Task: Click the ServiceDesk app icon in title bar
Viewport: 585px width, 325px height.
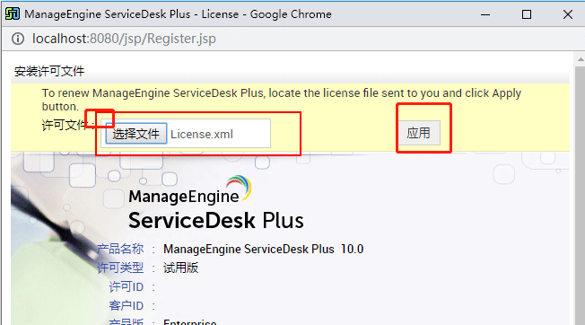Action: pyautogui.click(x=13, y=13)
